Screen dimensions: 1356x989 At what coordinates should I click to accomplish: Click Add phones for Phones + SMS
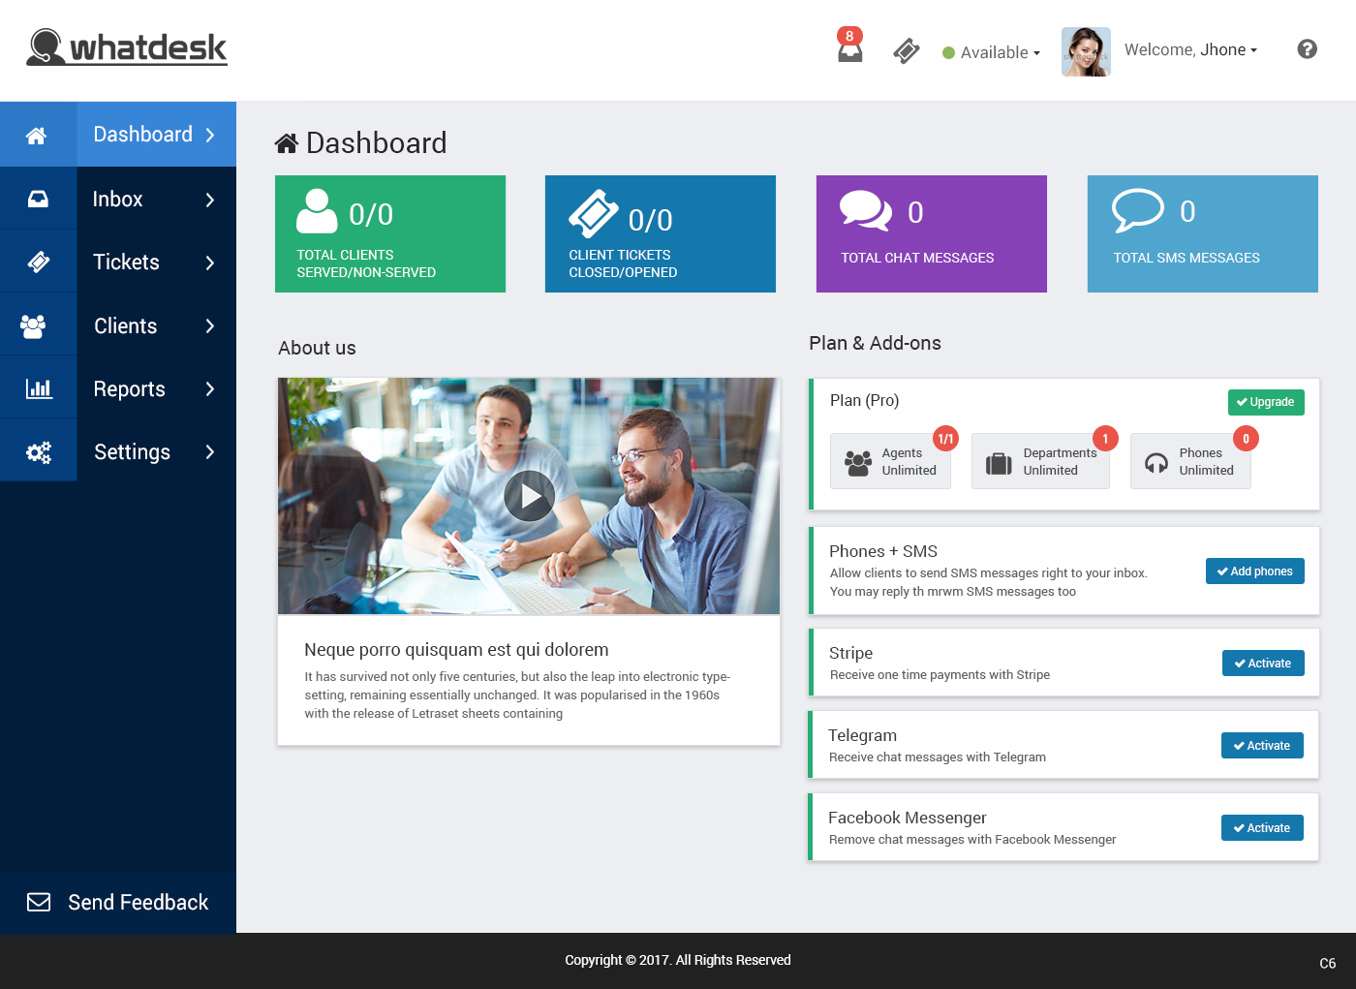tap(1254, 571)
